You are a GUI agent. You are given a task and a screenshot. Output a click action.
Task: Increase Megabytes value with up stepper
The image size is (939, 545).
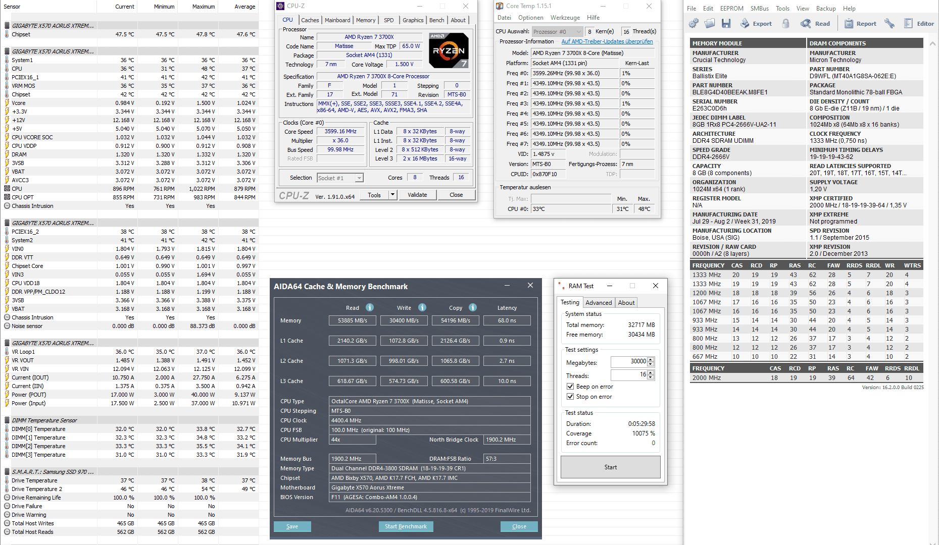[651, 359]
